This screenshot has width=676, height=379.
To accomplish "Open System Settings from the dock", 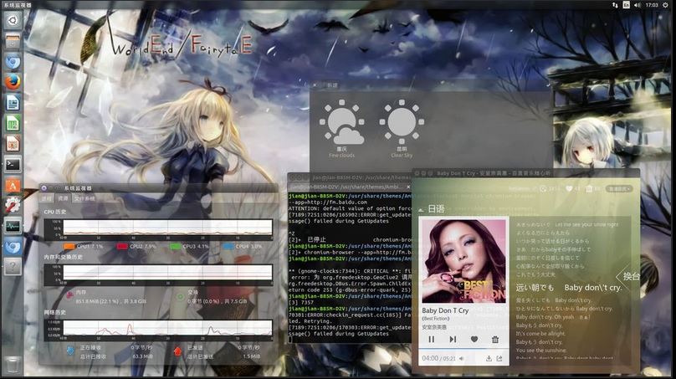I will click(13, 205).
